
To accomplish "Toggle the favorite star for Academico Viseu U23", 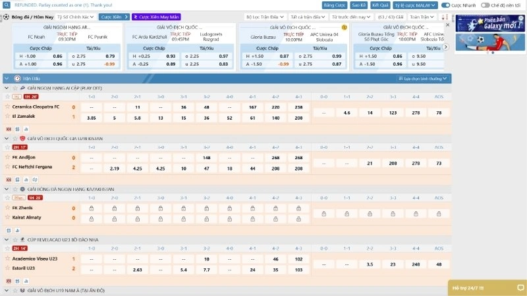I will tap(8, 259).
